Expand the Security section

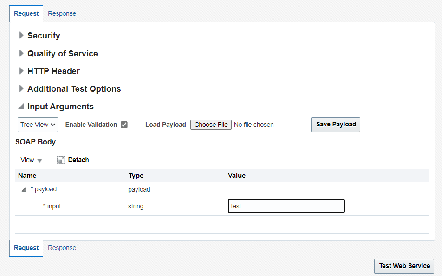[21, 36]
